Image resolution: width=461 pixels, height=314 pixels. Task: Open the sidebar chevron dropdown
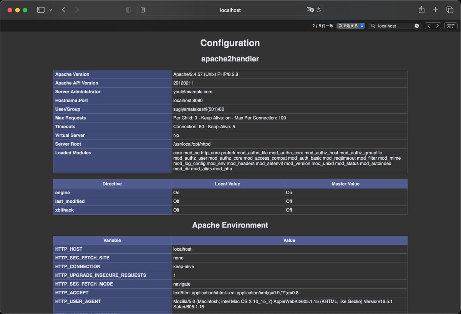(x=50, y=10)
